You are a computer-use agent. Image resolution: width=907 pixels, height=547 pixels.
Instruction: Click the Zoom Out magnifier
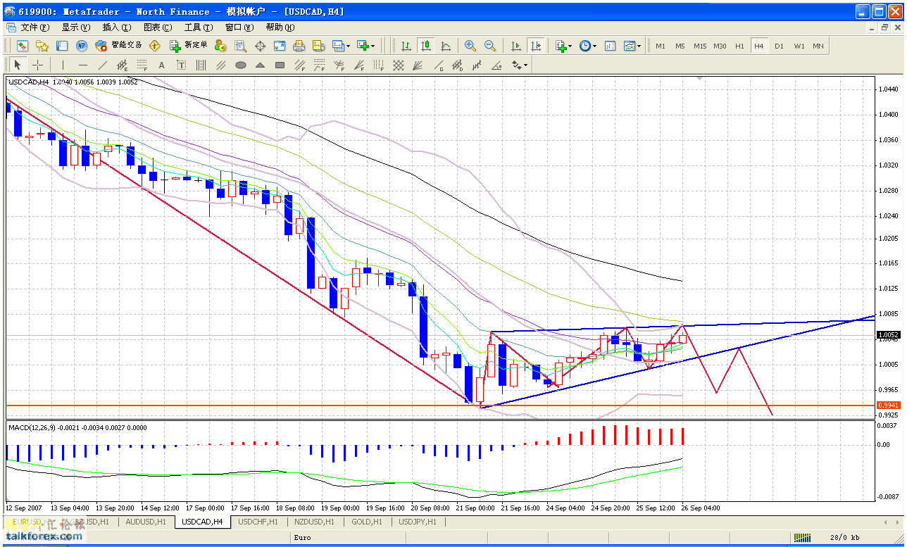pos(490,46)
